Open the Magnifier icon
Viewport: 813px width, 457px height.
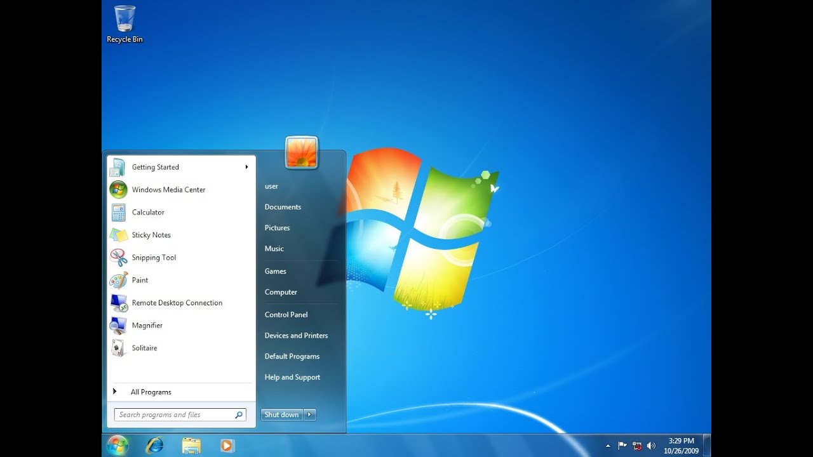(x=118, y=326)
